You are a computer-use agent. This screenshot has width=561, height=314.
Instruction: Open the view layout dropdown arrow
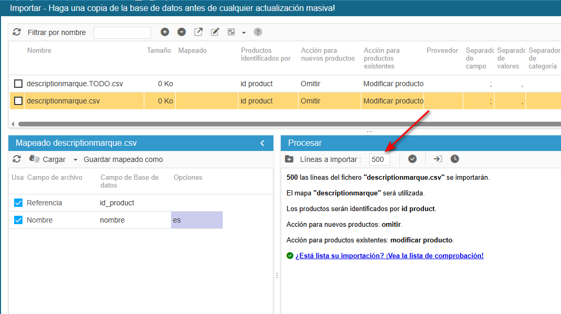(x=244, y=33)
